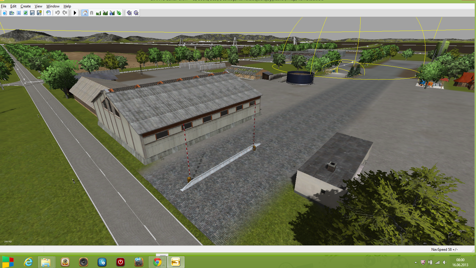This screenshot has height=268, width=476.
Task: Open the McAfee tray icon
Action: pyautogui.click(x=423, y=262)
